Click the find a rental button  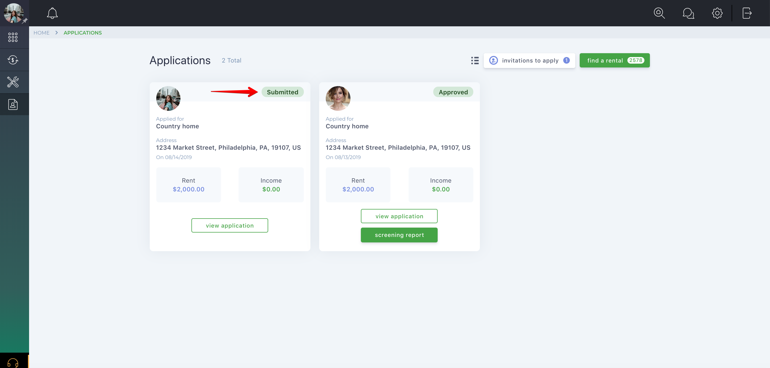click(x=614, y=60)
